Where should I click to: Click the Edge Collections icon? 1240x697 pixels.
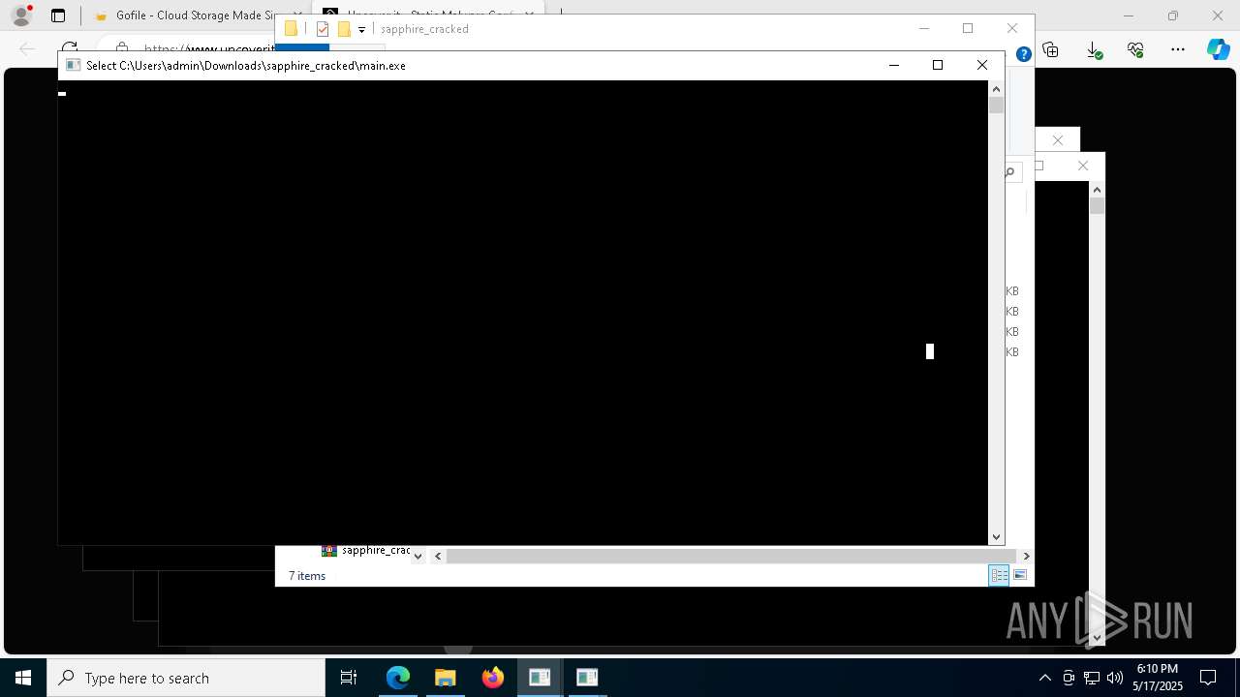pyautogui.click(x=1051, y=49)
